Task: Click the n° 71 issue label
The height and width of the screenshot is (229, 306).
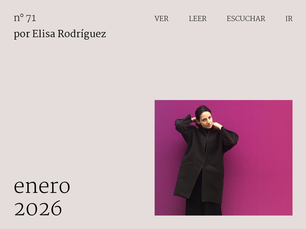Action: [x=25, y=18]
